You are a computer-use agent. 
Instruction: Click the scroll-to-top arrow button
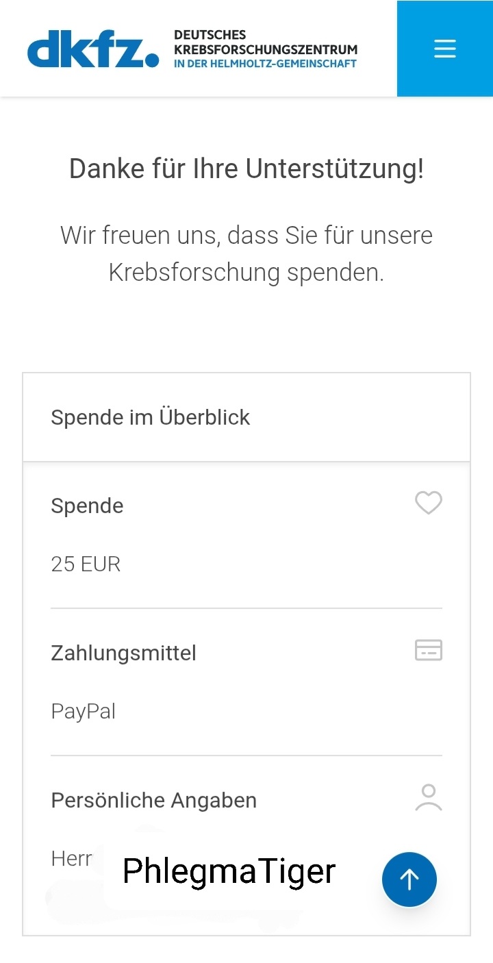coord(409,879)
